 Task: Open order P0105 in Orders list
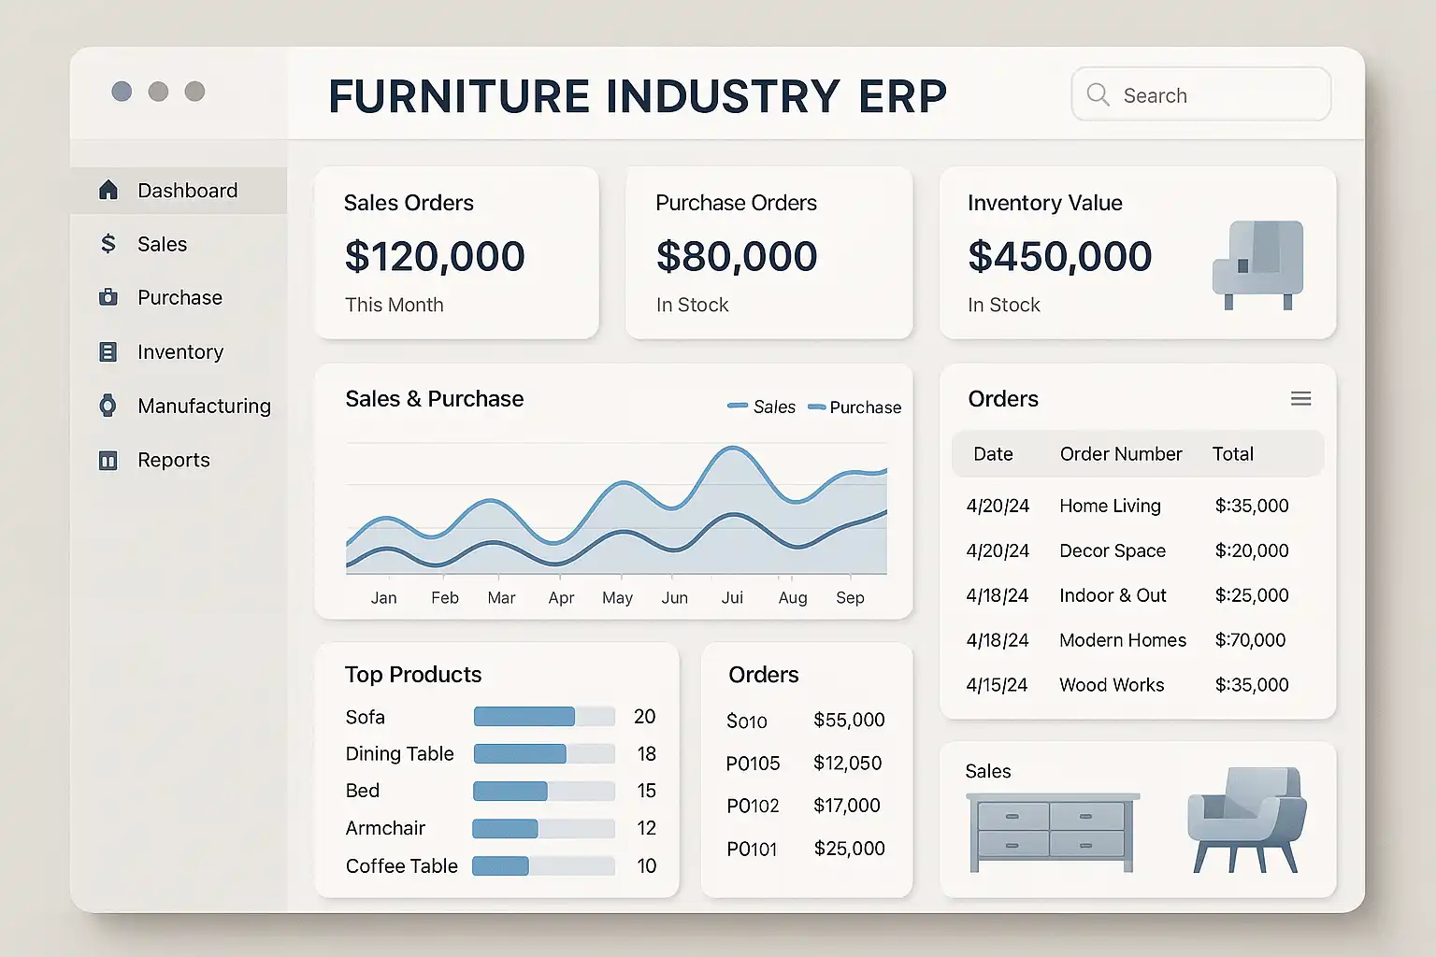[x=753, y=764]
